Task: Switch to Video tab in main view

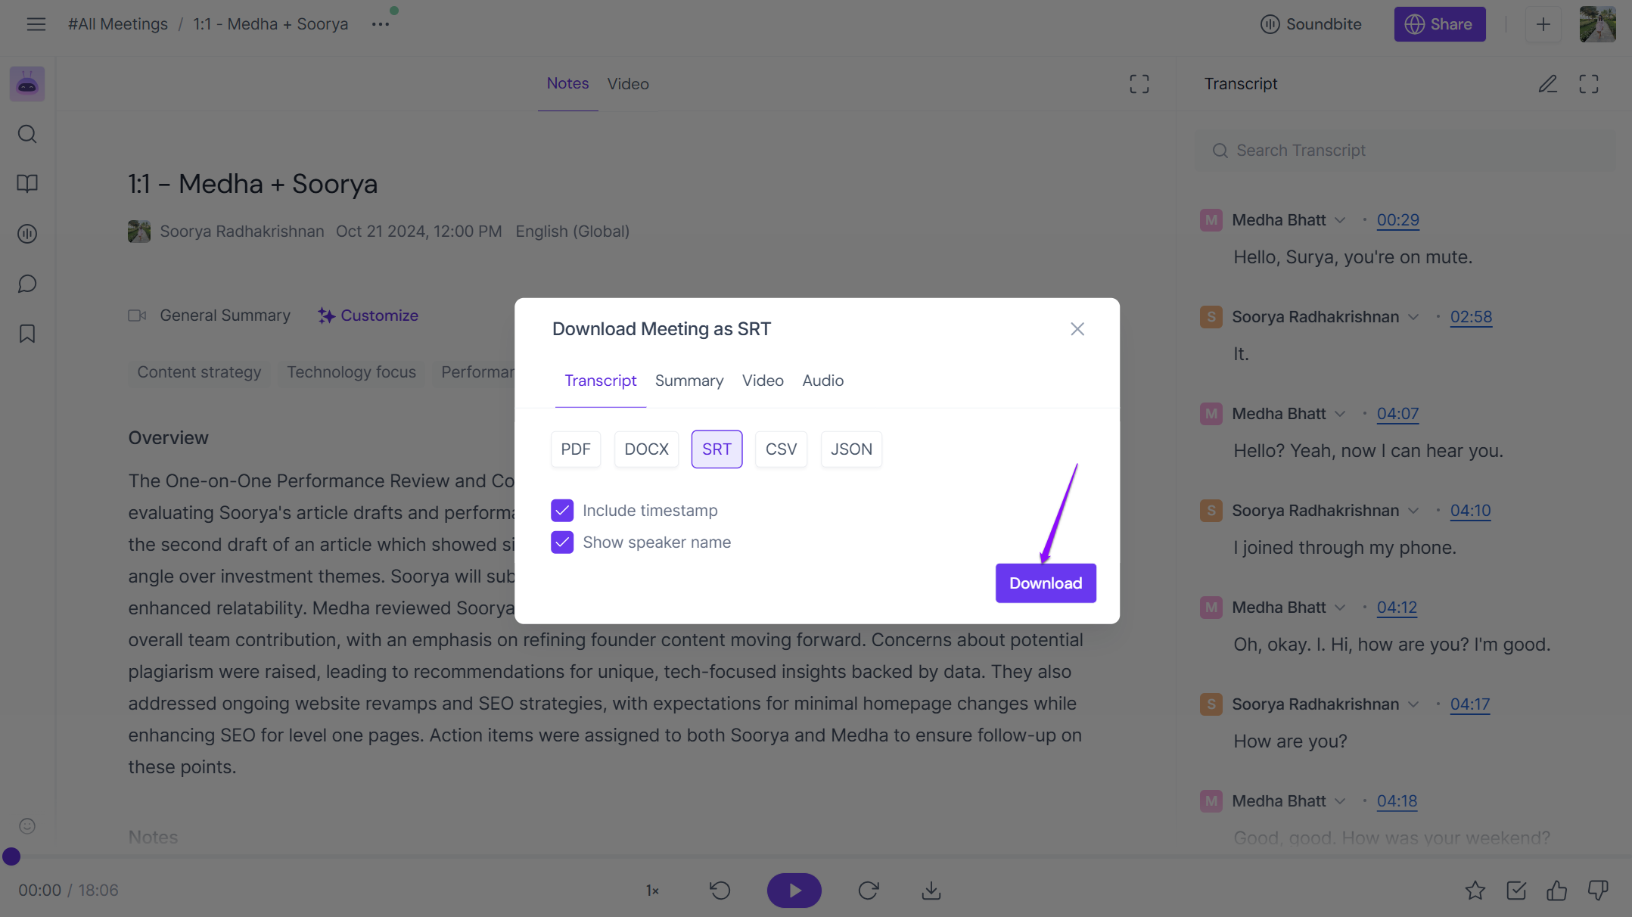Action: coord(626,83)
